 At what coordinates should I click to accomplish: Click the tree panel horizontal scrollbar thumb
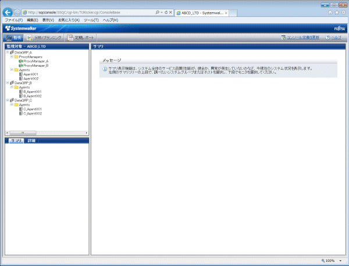pos(23,133)
